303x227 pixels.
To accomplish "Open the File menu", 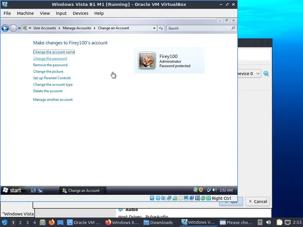I will [x=7, y=13].
